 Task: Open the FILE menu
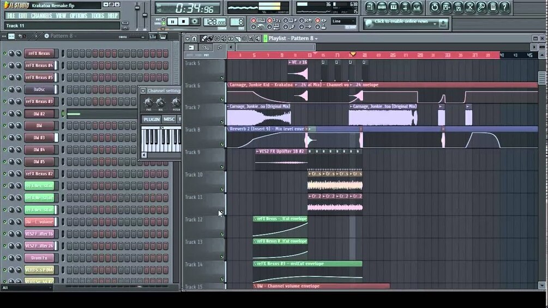pyautogui.click(x=11, y=16)
